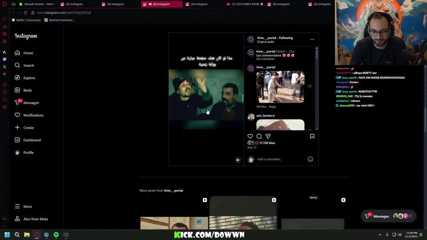
Task: Open the first related reel thumbnail
Action: (x=174, y=213)
